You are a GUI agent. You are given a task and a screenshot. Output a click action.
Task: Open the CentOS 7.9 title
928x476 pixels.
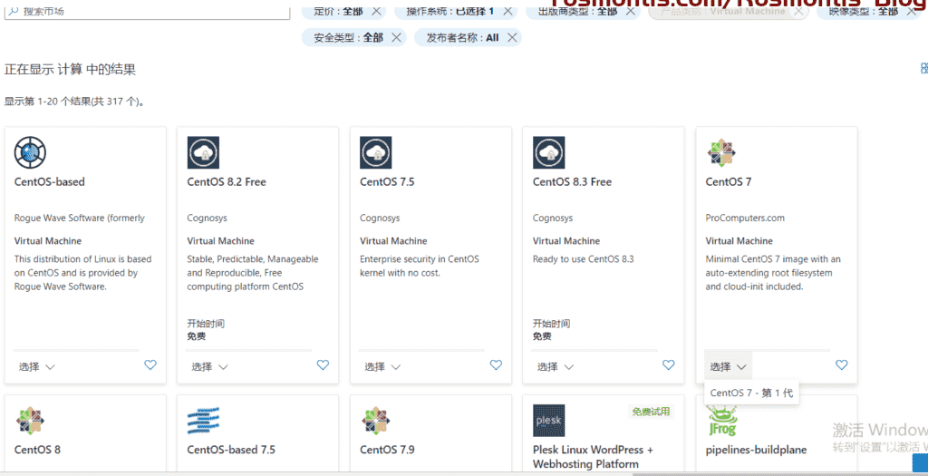click(387, 450)
